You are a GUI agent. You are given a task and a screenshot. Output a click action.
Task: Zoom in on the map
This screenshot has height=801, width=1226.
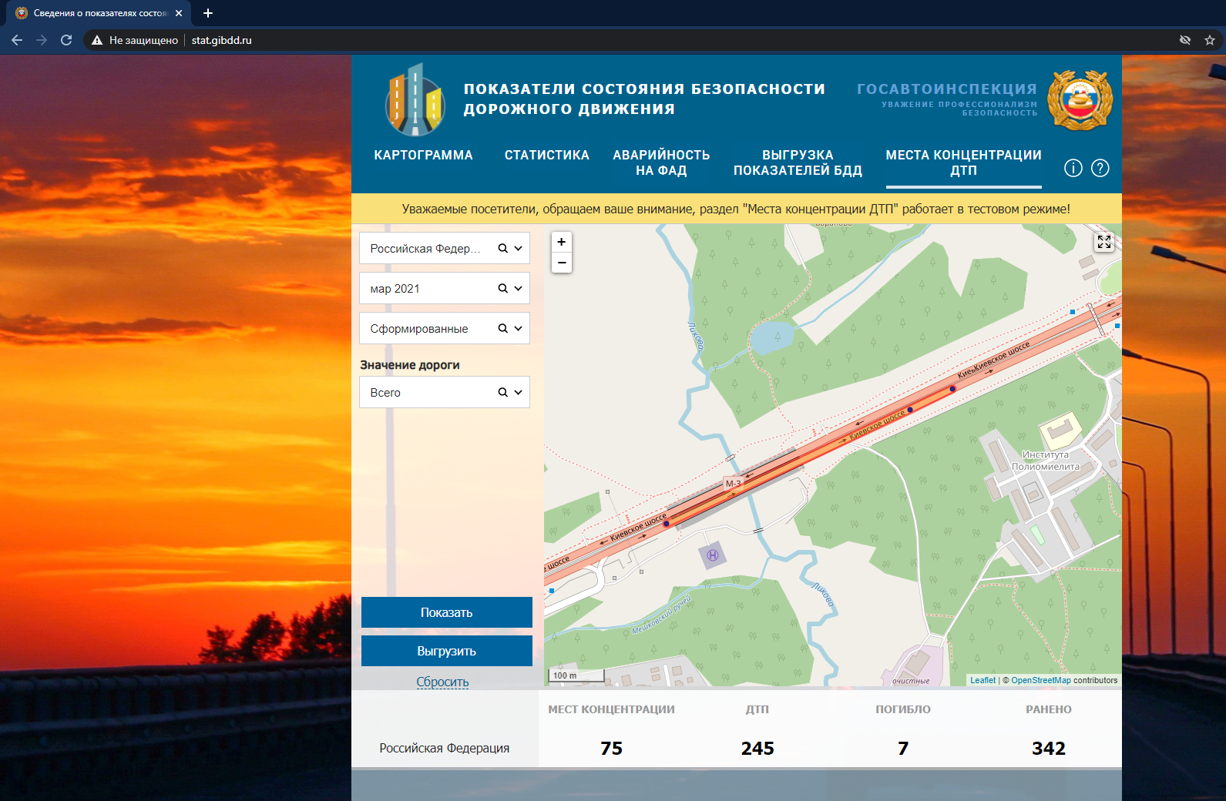562,242
